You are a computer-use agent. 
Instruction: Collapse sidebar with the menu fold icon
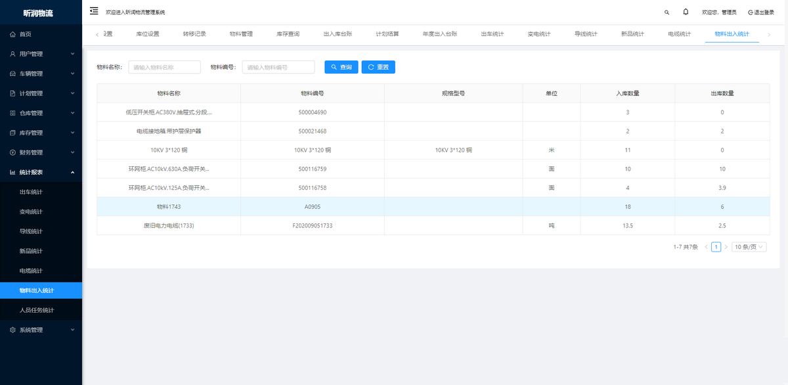[94, 11]
